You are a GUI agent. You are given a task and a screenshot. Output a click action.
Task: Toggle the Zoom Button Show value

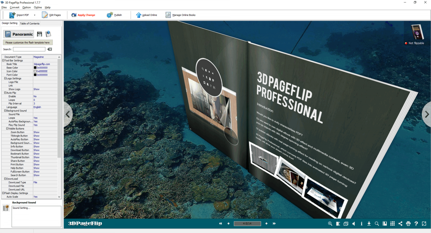click(36, 132)
